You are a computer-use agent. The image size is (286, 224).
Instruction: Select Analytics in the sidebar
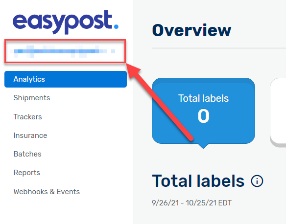[66, 79]
